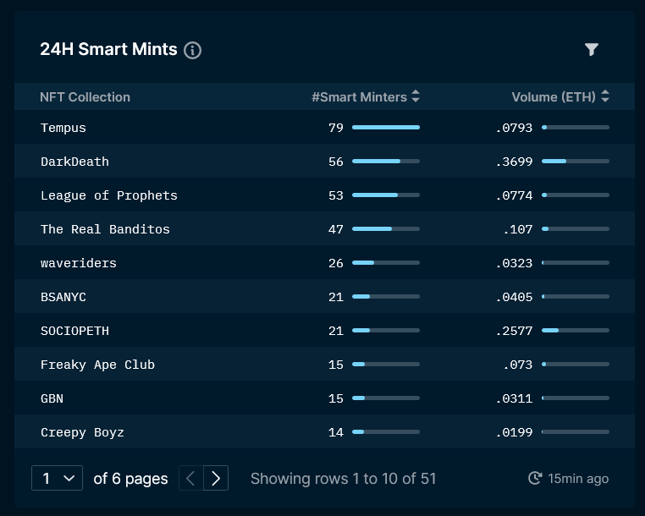The height and width of the screenshot is (516, 645).
Task: Go to next page arrow
Action: click(216, 478)
